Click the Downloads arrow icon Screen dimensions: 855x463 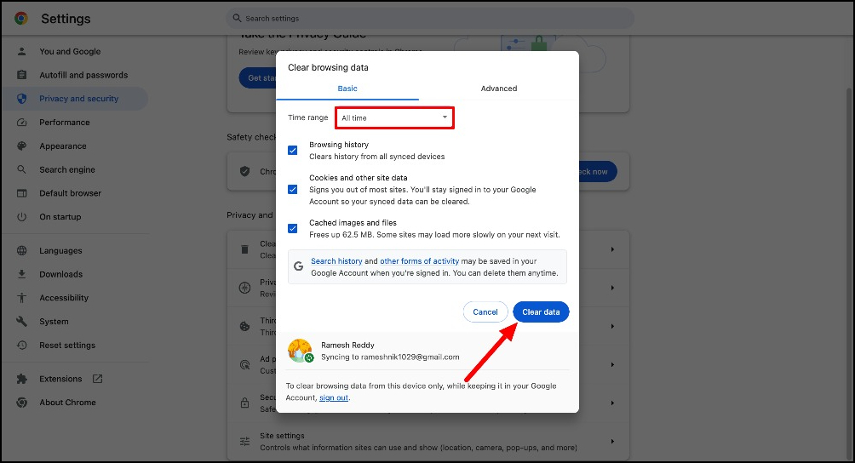click(22, 274)
